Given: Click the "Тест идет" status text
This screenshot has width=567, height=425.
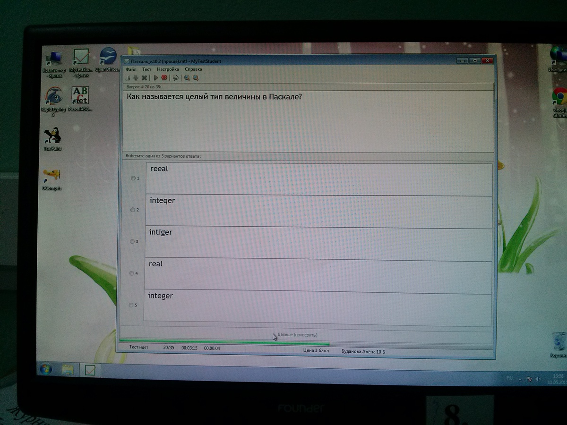Looking at the screenshot, I should (139, 348).
